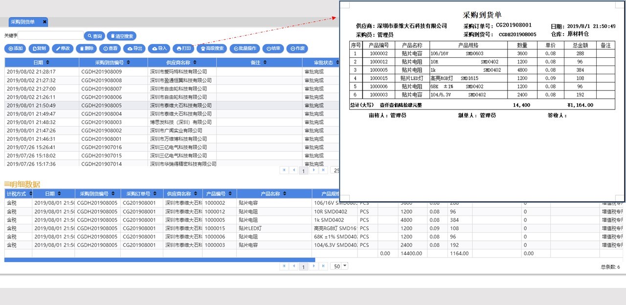Click the 复制 (Copy) toolbar button
This screenshot has height=305, width=626.
39,48
